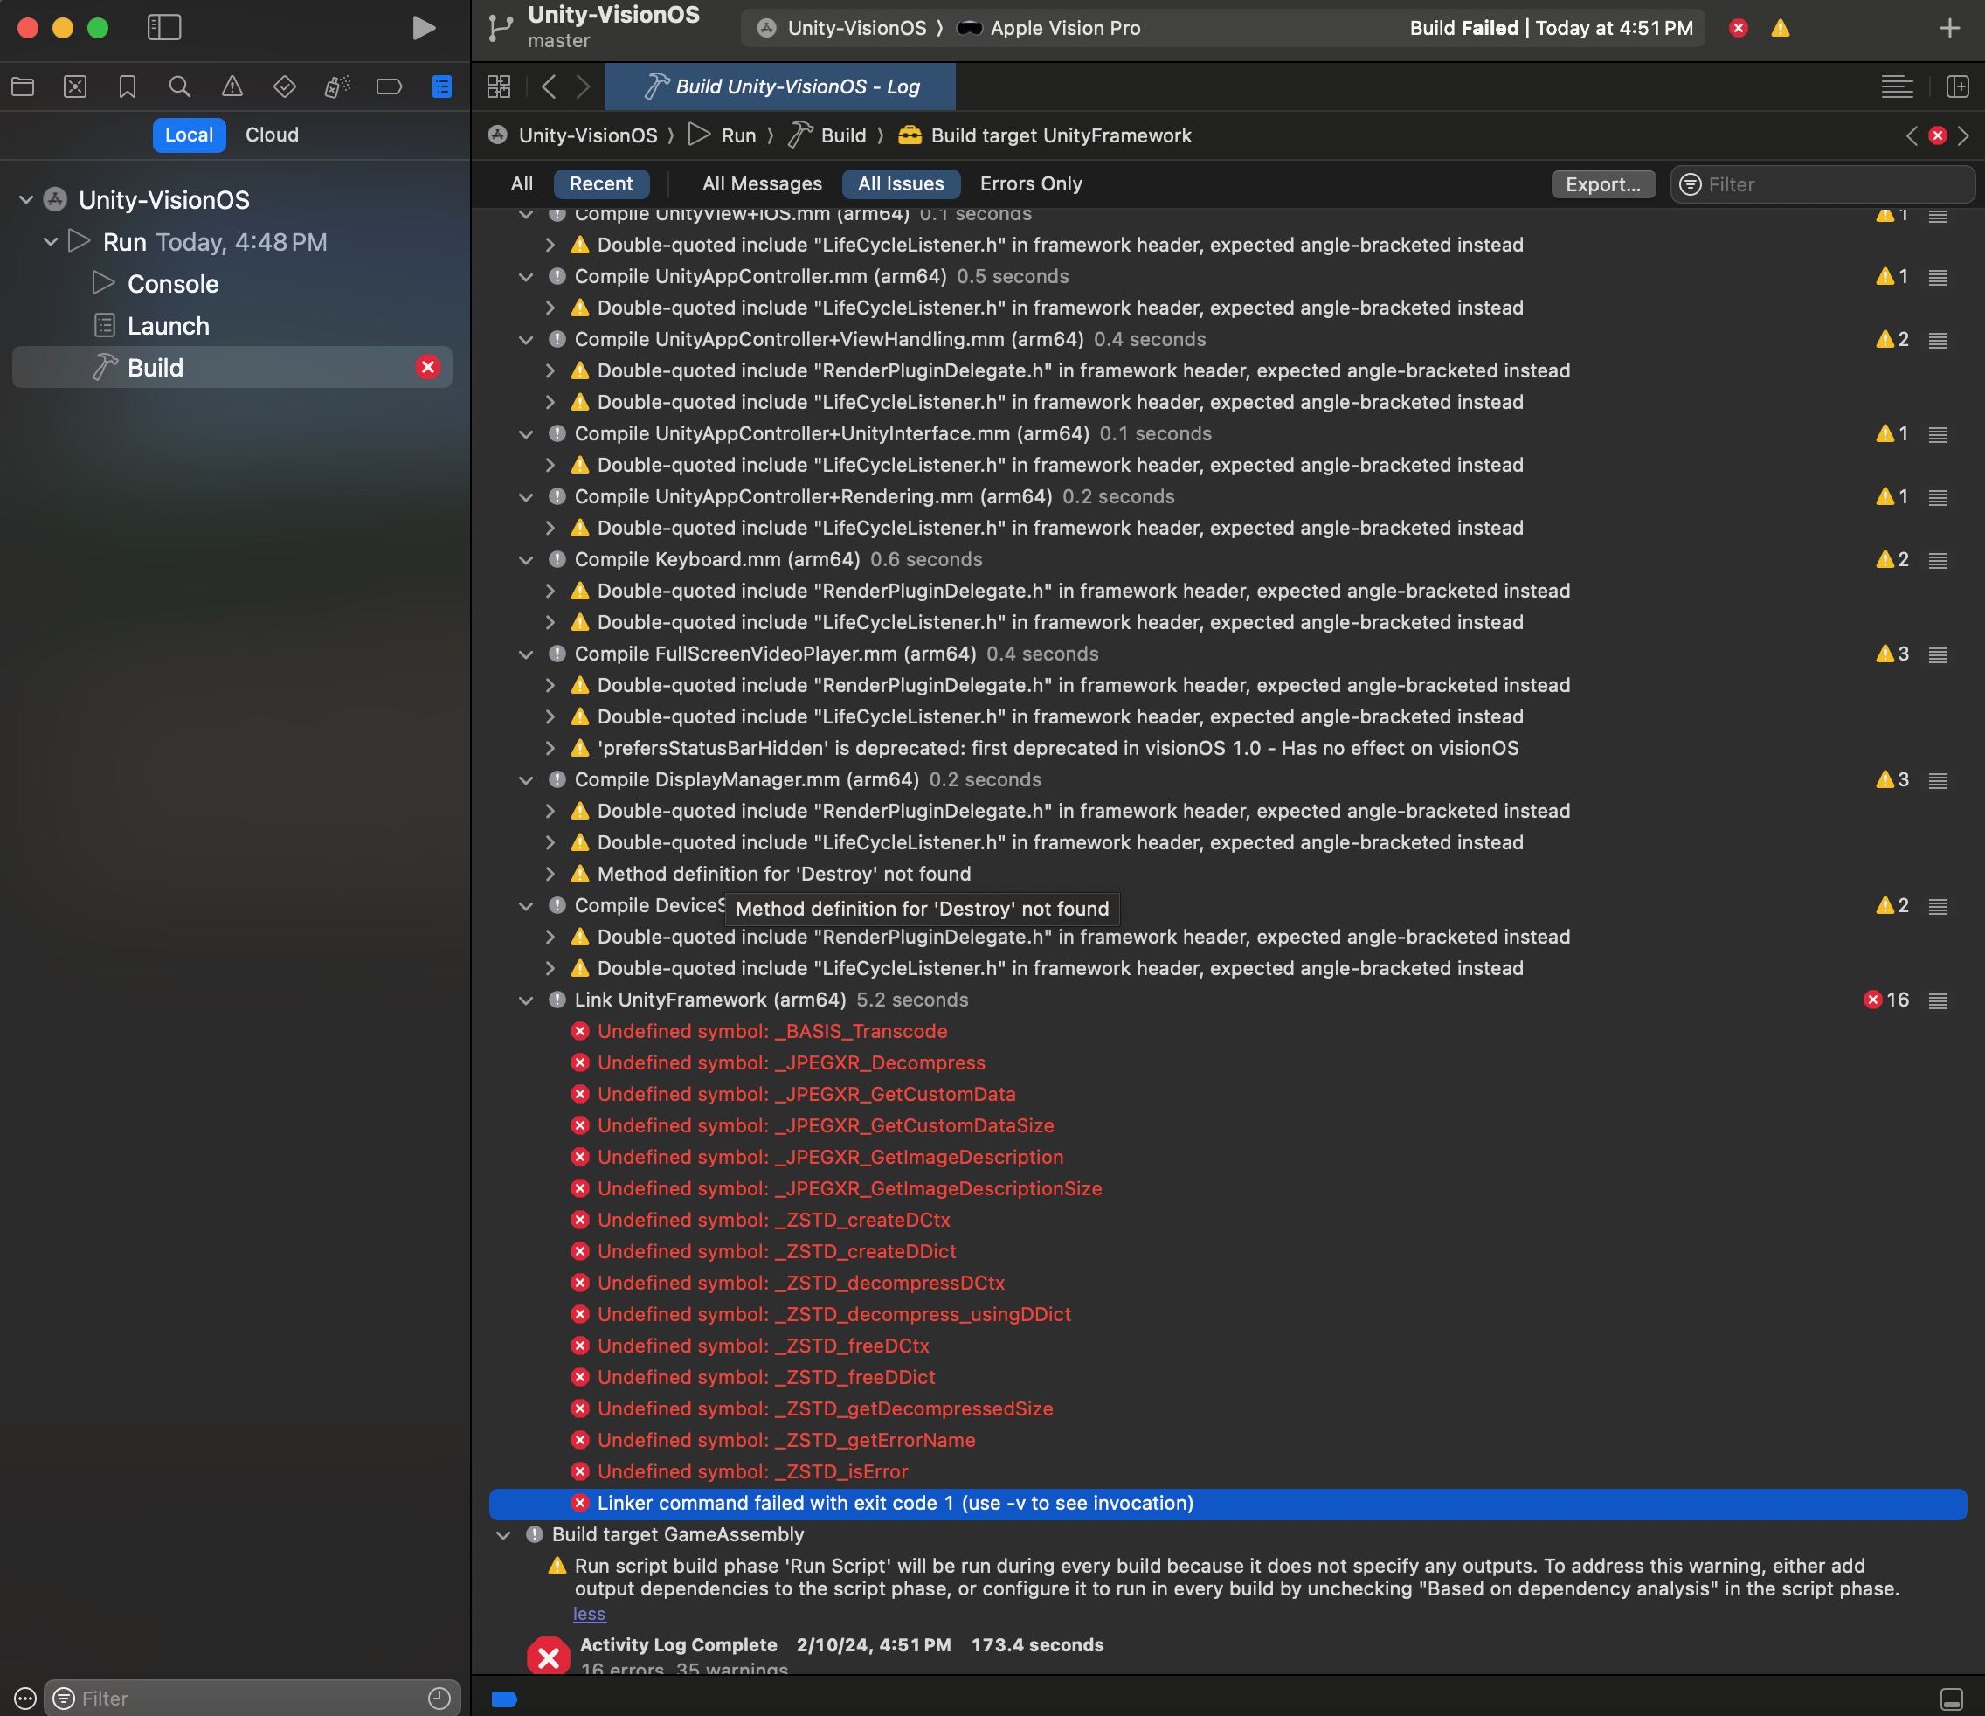Focus the build log Filter field
This screenshot has width=1985, height=1716.
(1829, 184)
